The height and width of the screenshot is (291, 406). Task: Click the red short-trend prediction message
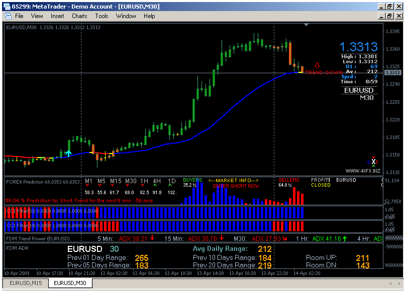(x=79, y=201)
